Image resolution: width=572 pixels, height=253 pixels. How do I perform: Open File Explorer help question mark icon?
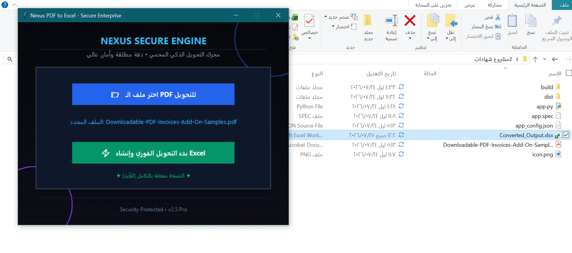click(x=5, y=5)
